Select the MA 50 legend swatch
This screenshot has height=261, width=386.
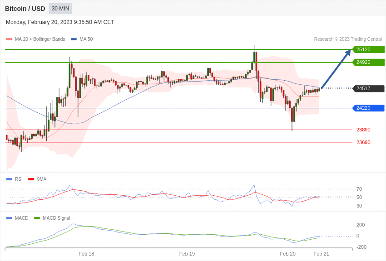click(x=74, y=39)
